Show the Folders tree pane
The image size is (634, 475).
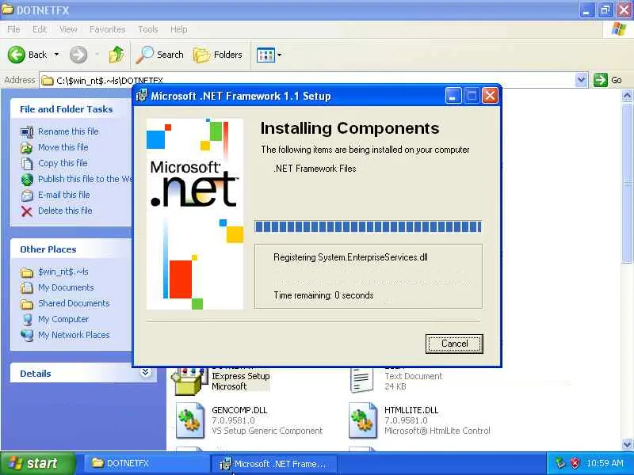click(218, 55)
